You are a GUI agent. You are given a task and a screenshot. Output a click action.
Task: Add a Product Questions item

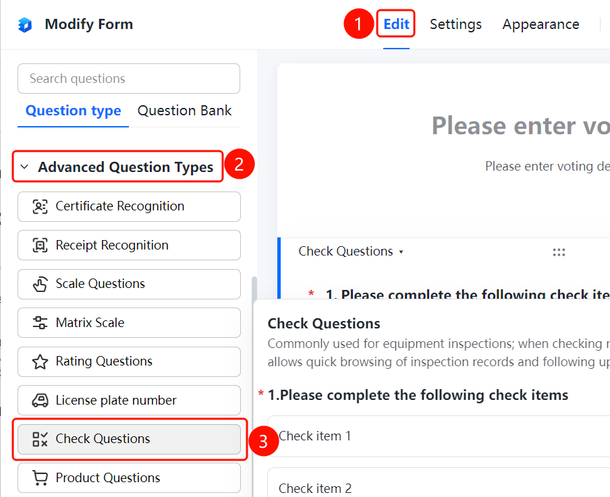pyautogui.click(x=129, y=478)
